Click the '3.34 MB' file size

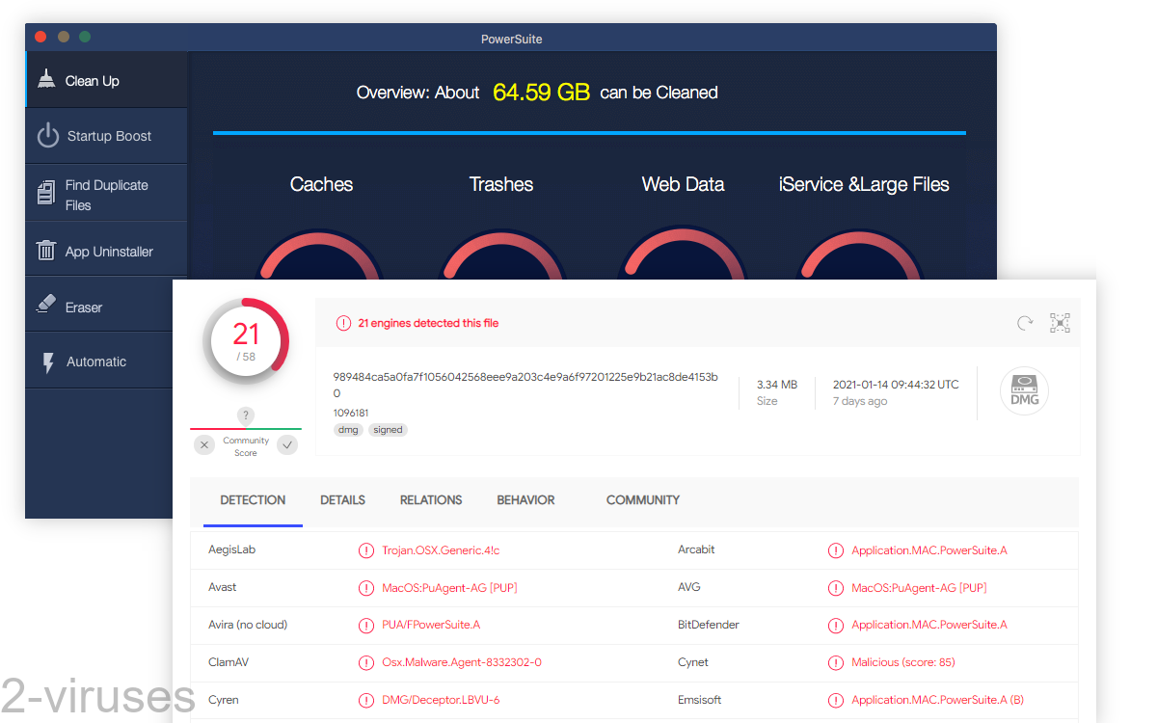(x=777, y=385)
